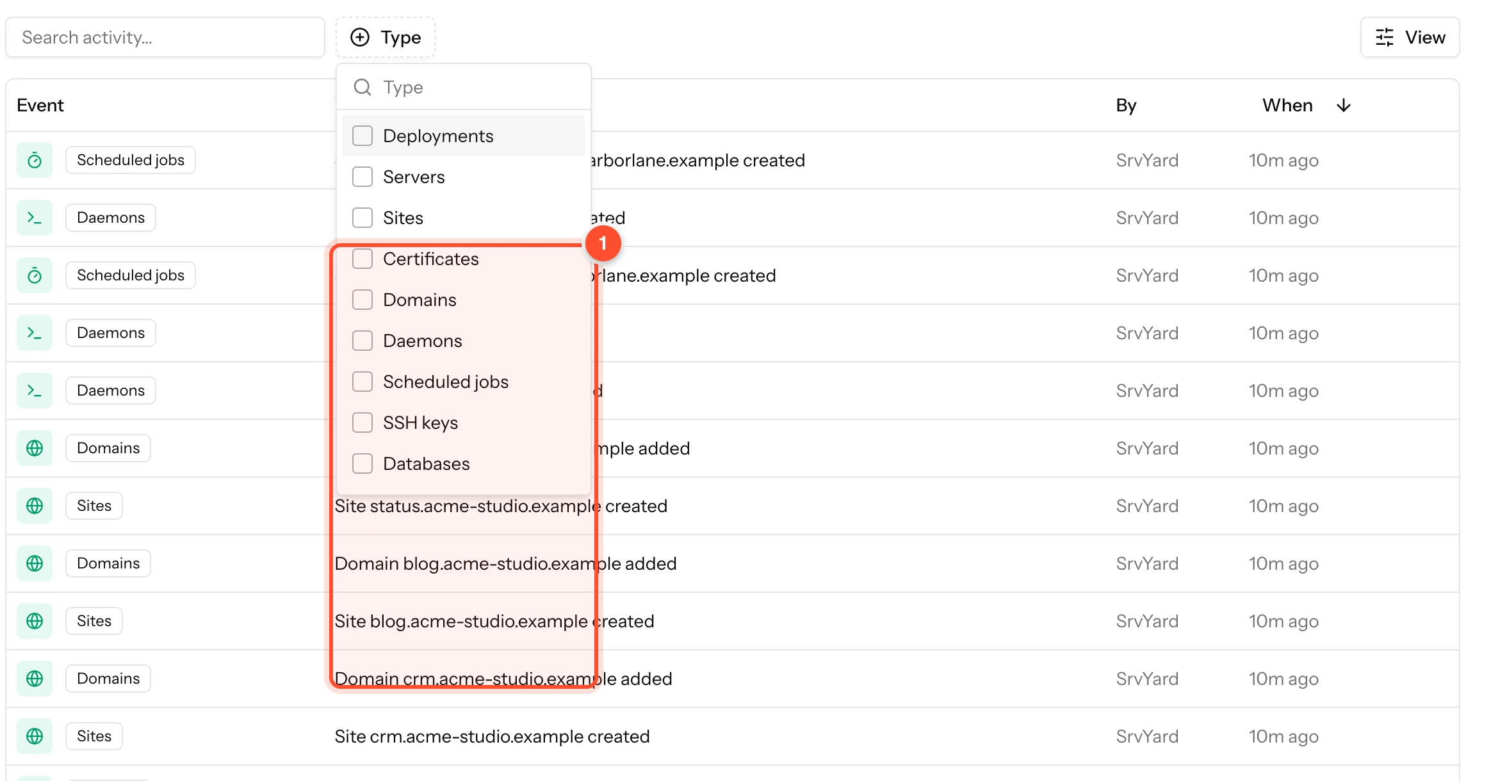Click the globe icon on the crm.acme-studio site created row
This screenshot has width=1491, height=781.
35,736
